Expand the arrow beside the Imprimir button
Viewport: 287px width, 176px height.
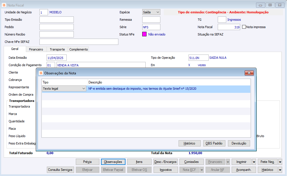(x=254, y=162)
